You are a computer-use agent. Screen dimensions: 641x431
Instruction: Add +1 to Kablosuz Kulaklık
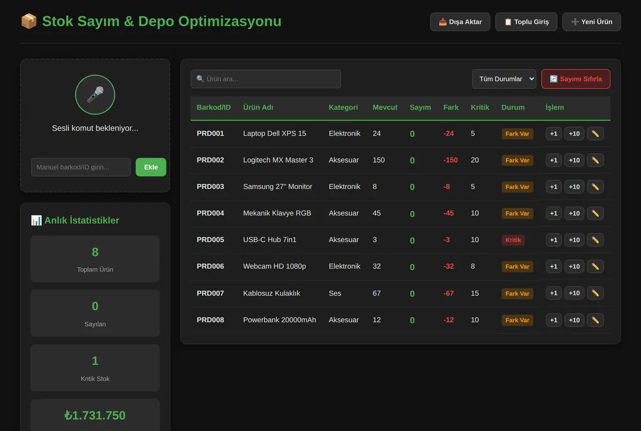(553, 293)
